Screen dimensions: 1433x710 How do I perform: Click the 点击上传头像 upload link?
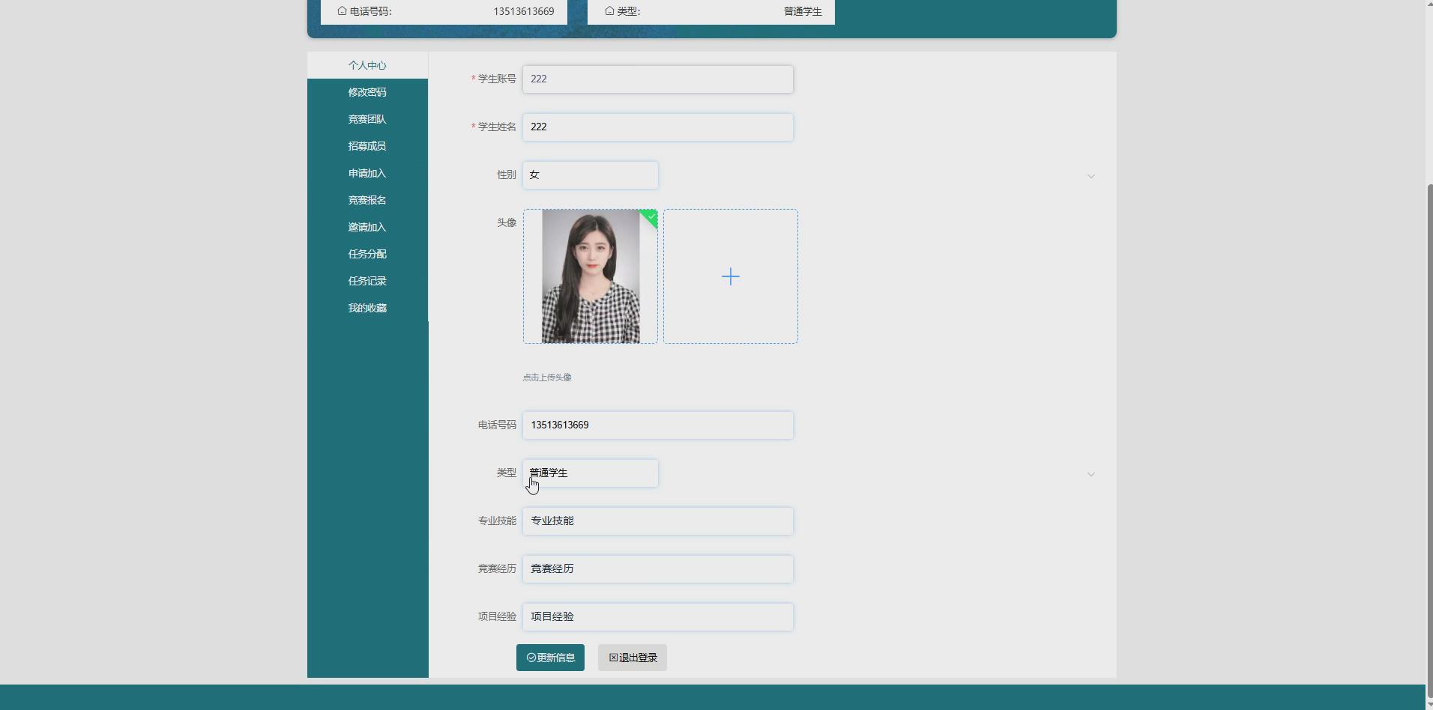[547, 377]
